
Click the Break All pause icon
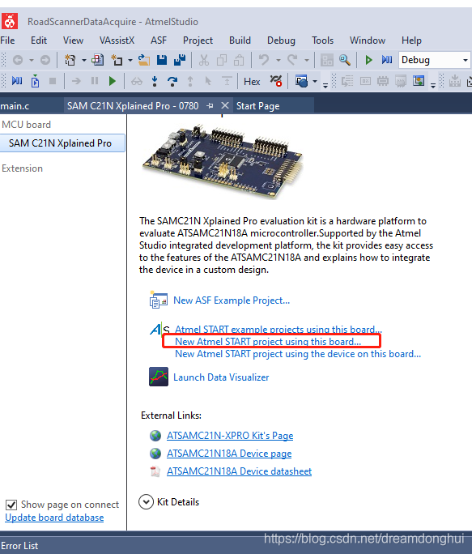(x=95, y=81)
